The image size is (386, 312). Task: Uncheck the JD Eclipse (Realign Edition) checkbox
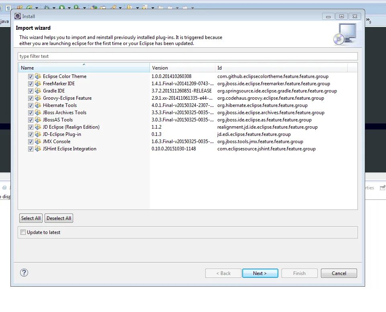point(31,127)
